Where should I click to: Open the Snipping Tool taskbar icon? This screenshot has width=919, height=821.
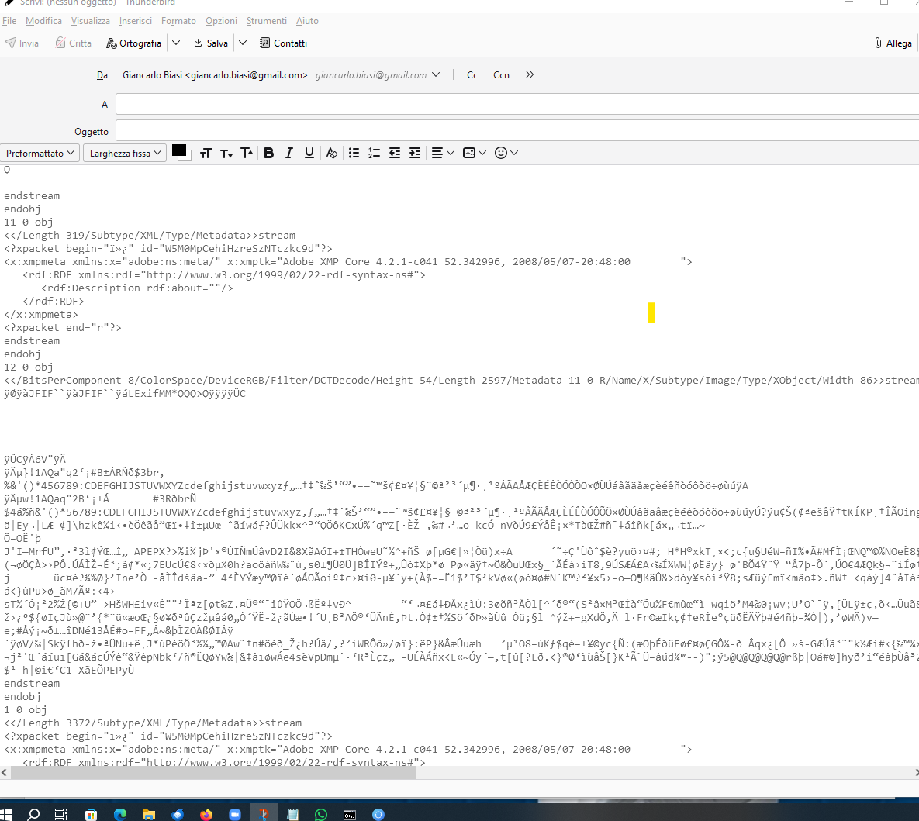(264, 815)
